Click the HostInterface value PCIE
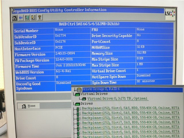The height and width of the screenshot is (138, 184). coord(59,47)
